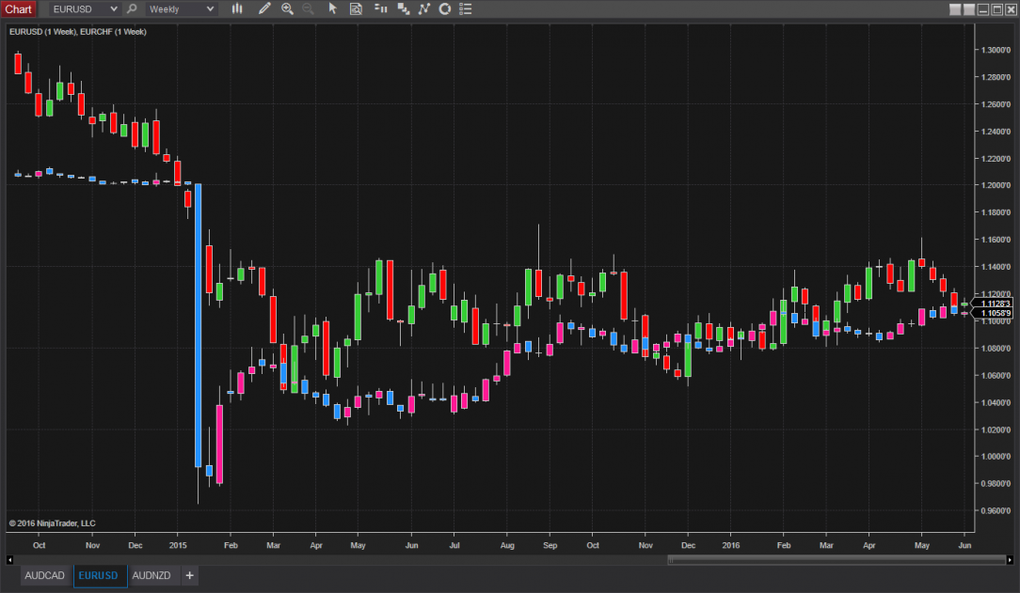Add a new chart tab with plus button
This screenshot has height=593, width=1020.
189,575
